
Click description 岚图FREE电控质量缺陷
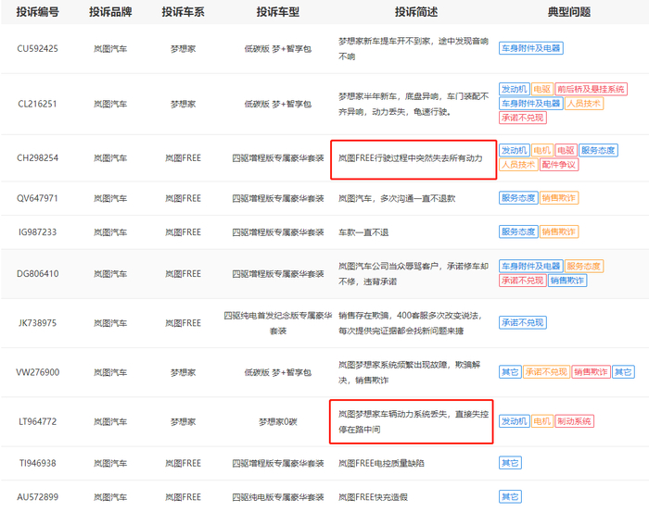point(381,463)
